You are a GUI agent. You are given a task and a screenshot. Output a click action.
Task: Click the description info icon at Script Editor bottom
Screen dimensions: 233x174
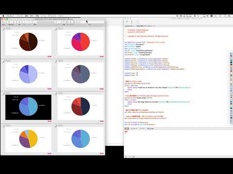126,157
